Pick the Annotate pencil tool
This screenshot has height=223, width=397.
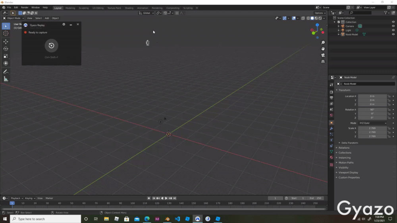point(6,72)
